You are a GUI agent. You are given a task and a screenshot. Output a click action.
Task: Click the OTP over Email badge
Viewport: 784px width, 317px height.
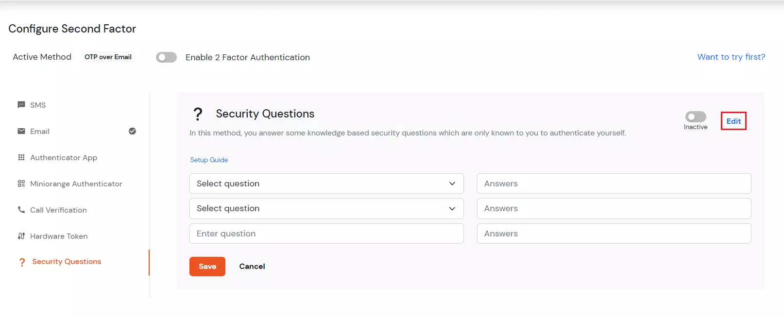[x=108, y=57]
